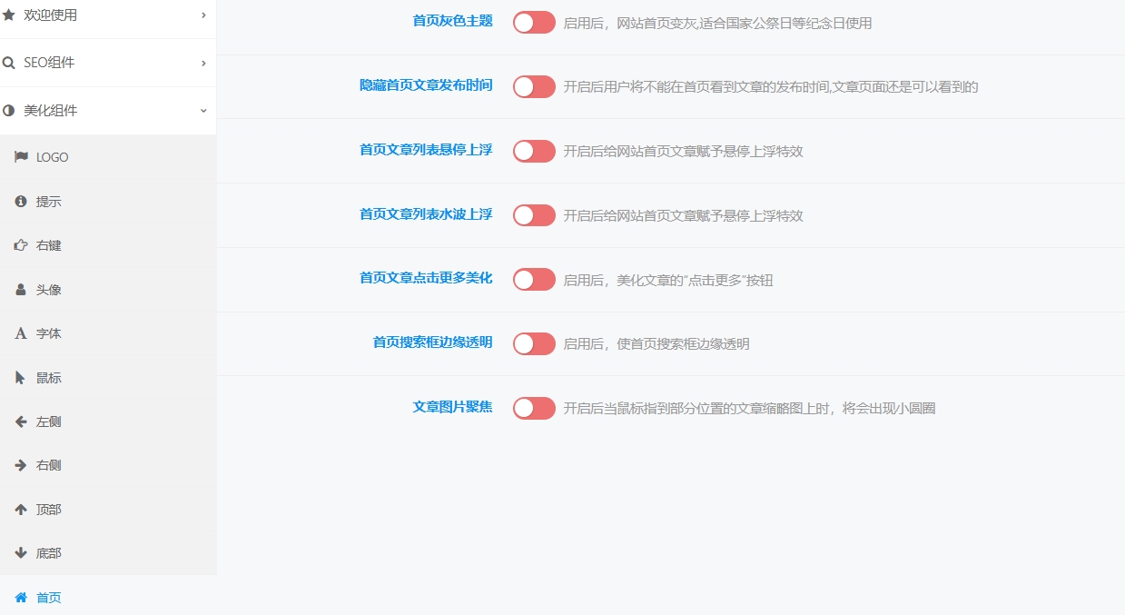Screen dimensions: 1125x615
Task: Click the 首页文章列表水波上浮 option label
Action: [x=426, y=214]
